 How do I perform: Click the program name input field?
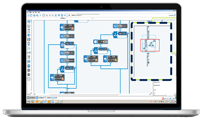pos(88,15)
